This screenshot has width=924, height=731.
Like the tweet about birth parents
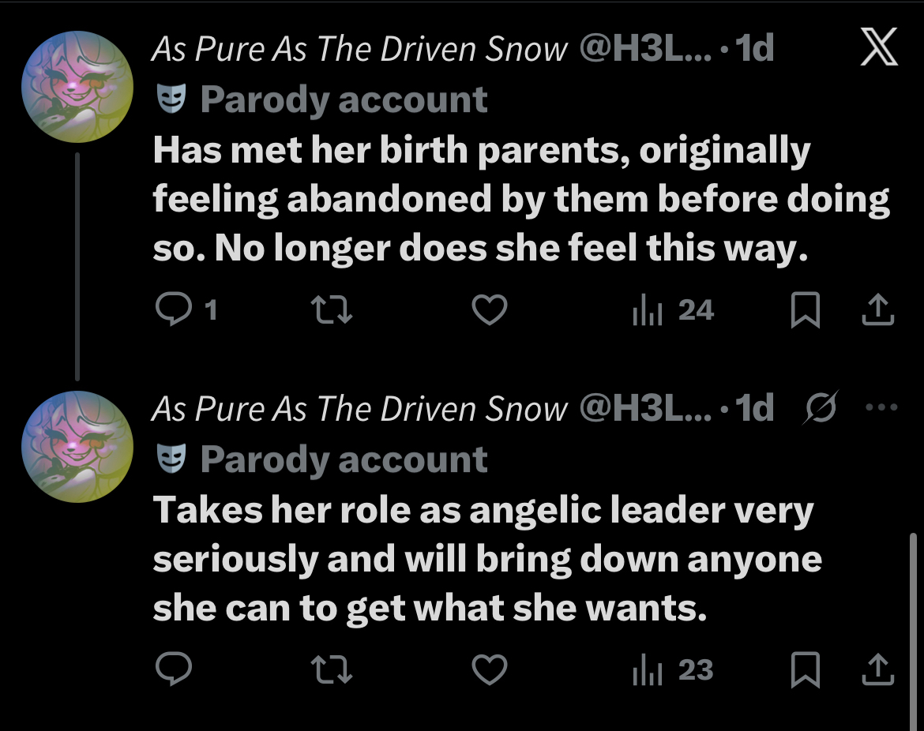tap(489, 311)
